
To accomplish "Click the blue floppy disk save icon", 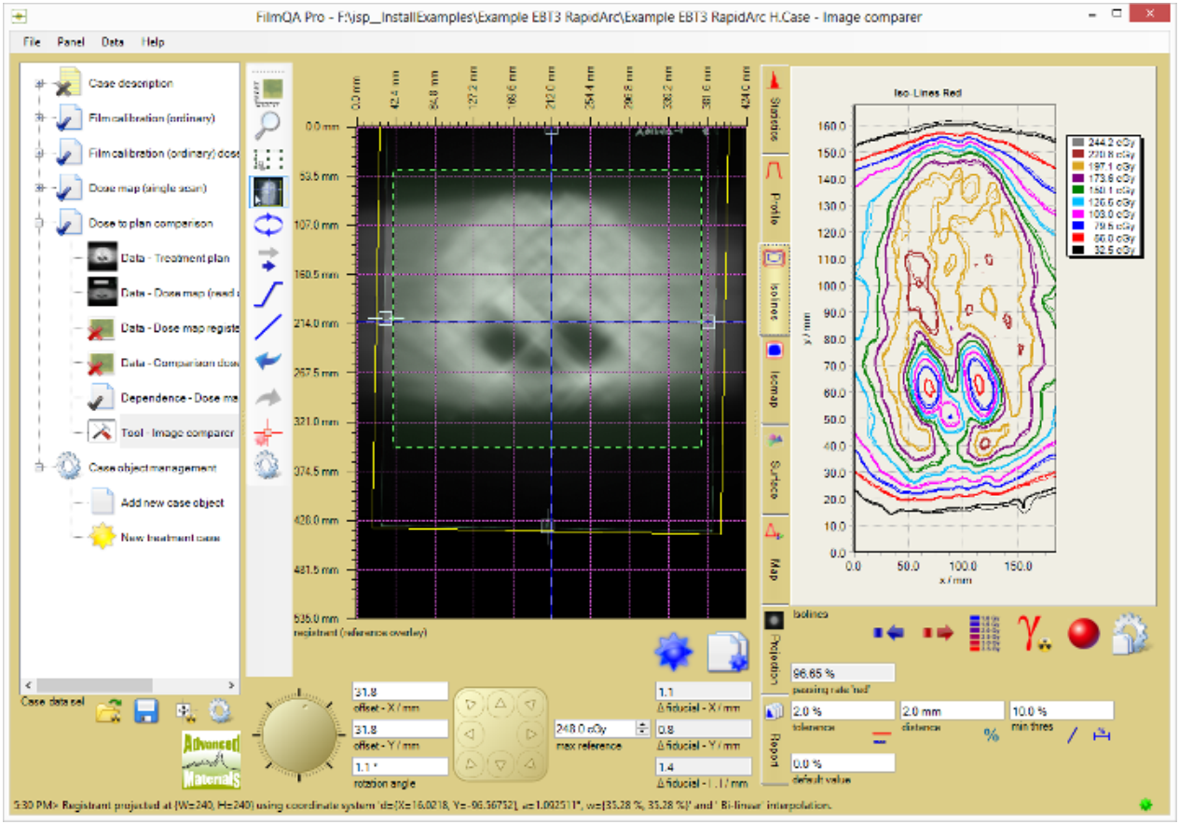I will click(x=146, y=713).
